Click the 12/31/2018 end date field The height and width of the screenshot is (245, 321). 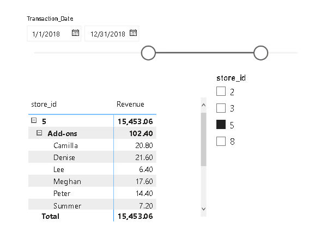112,34
